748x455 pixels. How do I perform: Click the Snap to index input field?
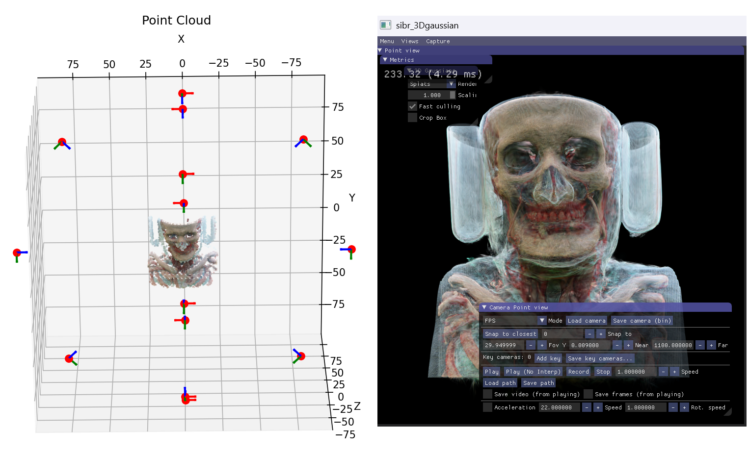click(x=562, y=334)
